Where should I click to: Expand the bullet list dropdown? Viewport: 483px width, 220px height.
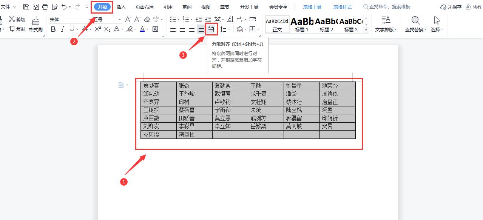(179, 19)
